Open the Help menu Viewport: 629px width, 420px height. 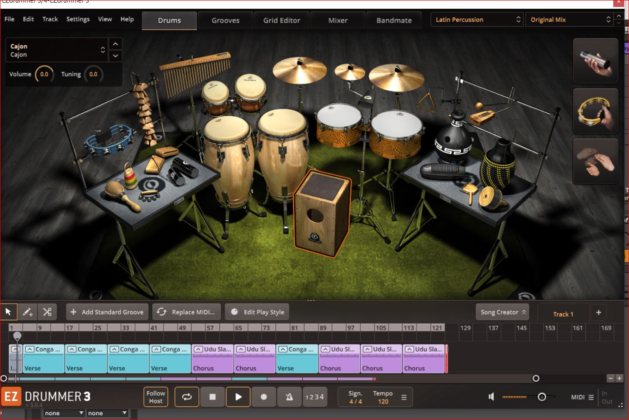[127, 19]
